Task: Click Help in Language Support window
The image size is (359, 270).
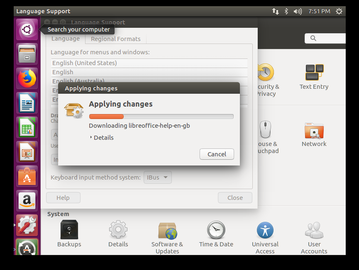Action: coord(63,198)
